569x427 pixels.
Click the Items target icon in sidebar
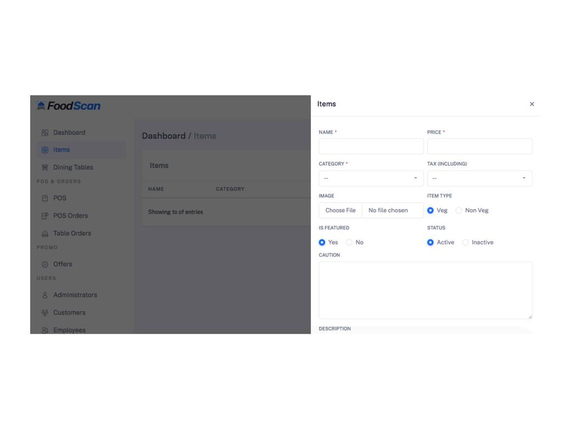tap(45, 150)
